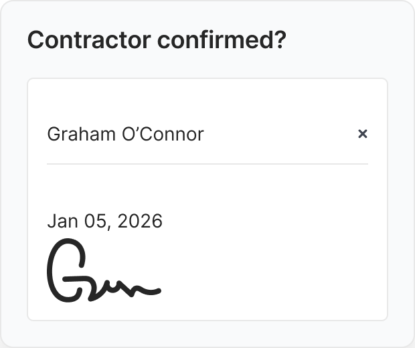Click blank area right of the date
The image size is (415, 348).
click(x=268, y=222)
